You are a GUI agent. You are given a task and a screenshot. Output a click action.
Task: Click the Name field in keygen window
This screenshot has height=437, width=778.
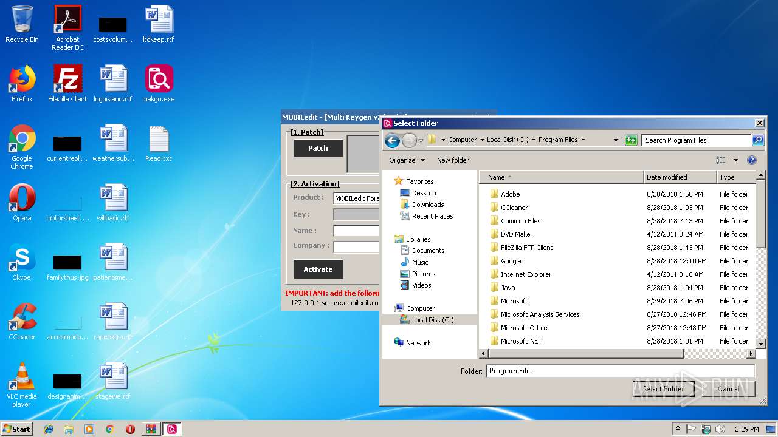[x=356, y=231]
